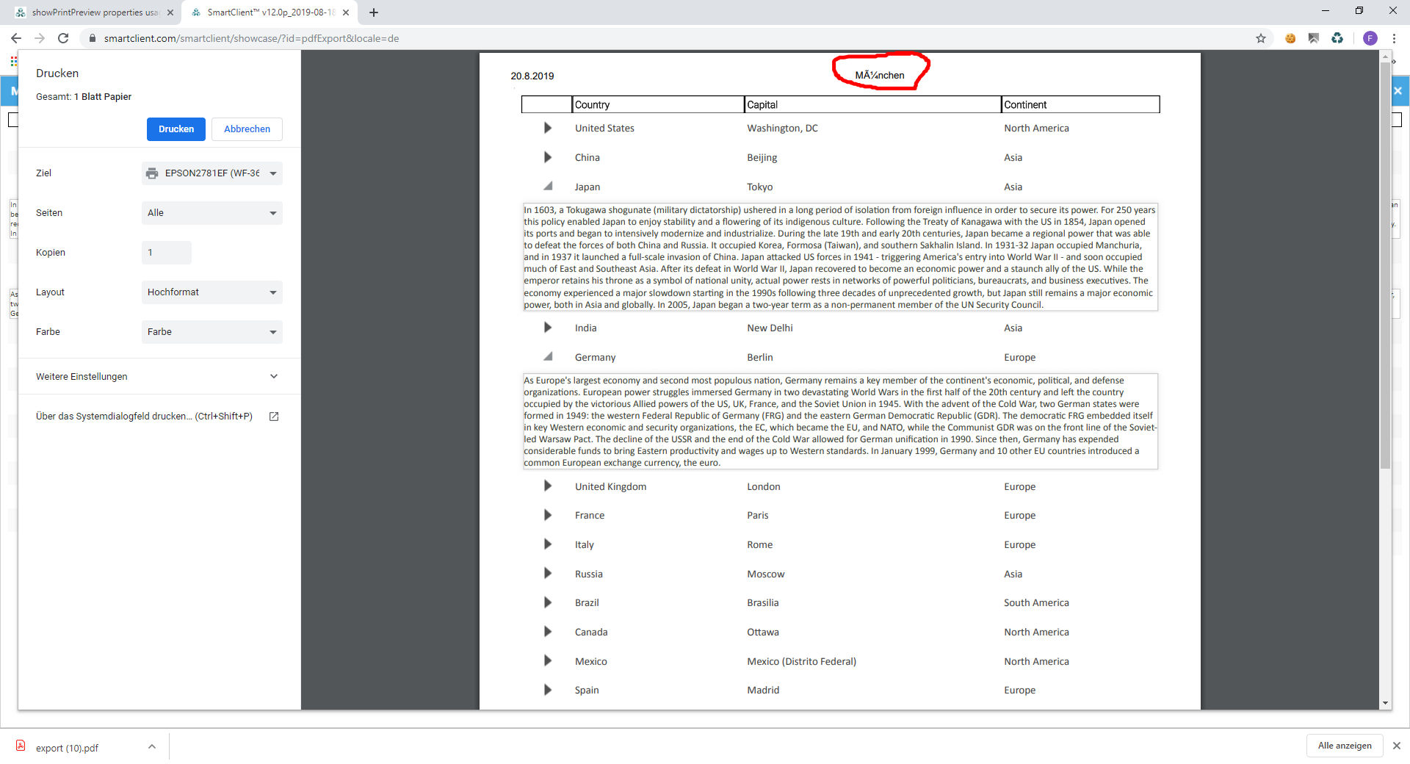Click the MÃ¼nchen header text
This screenshot has height=764, width=1410.
880,75
